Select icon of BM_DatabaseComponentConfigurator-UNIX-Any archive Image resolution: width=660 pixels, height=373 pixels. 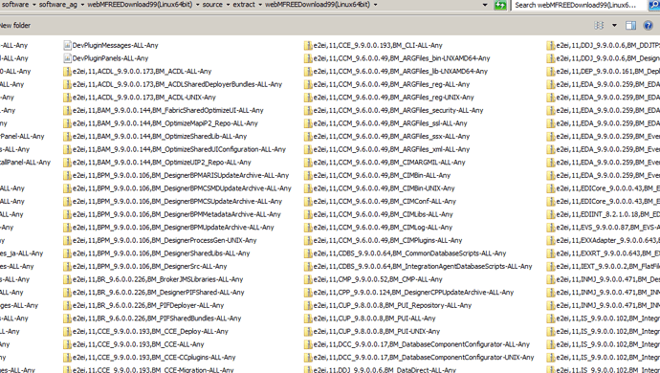click(x=308, y=358)
